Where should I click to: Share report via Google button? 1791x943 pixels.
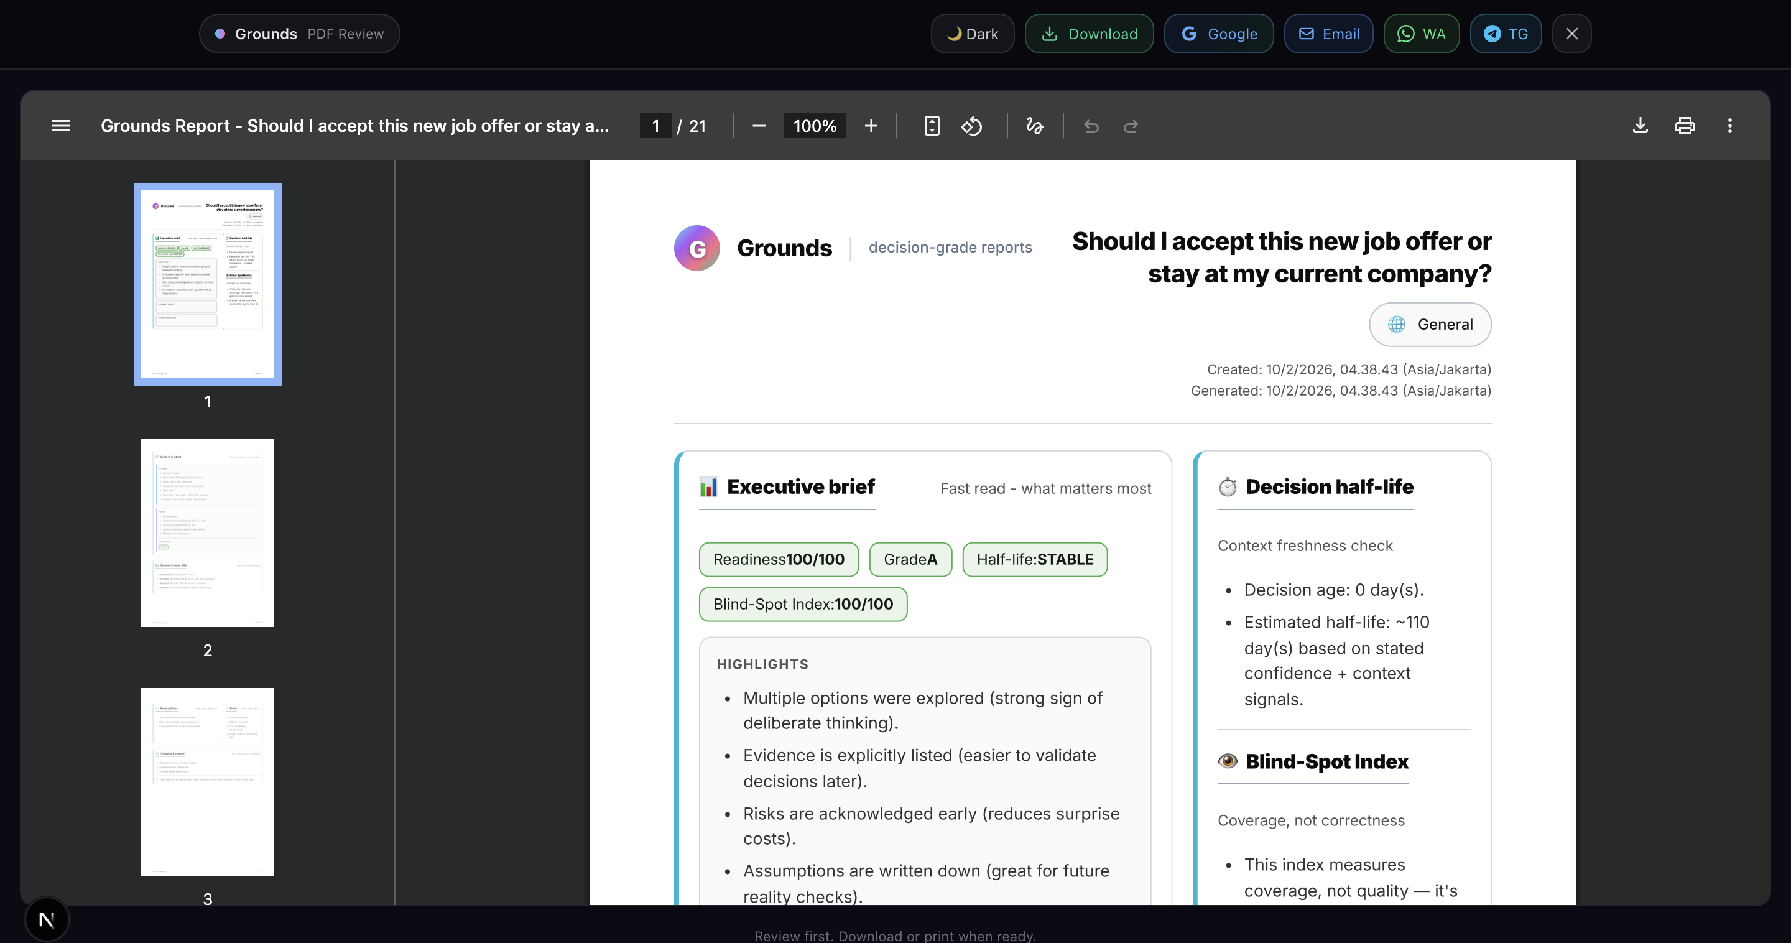(x=1218, y=34)
